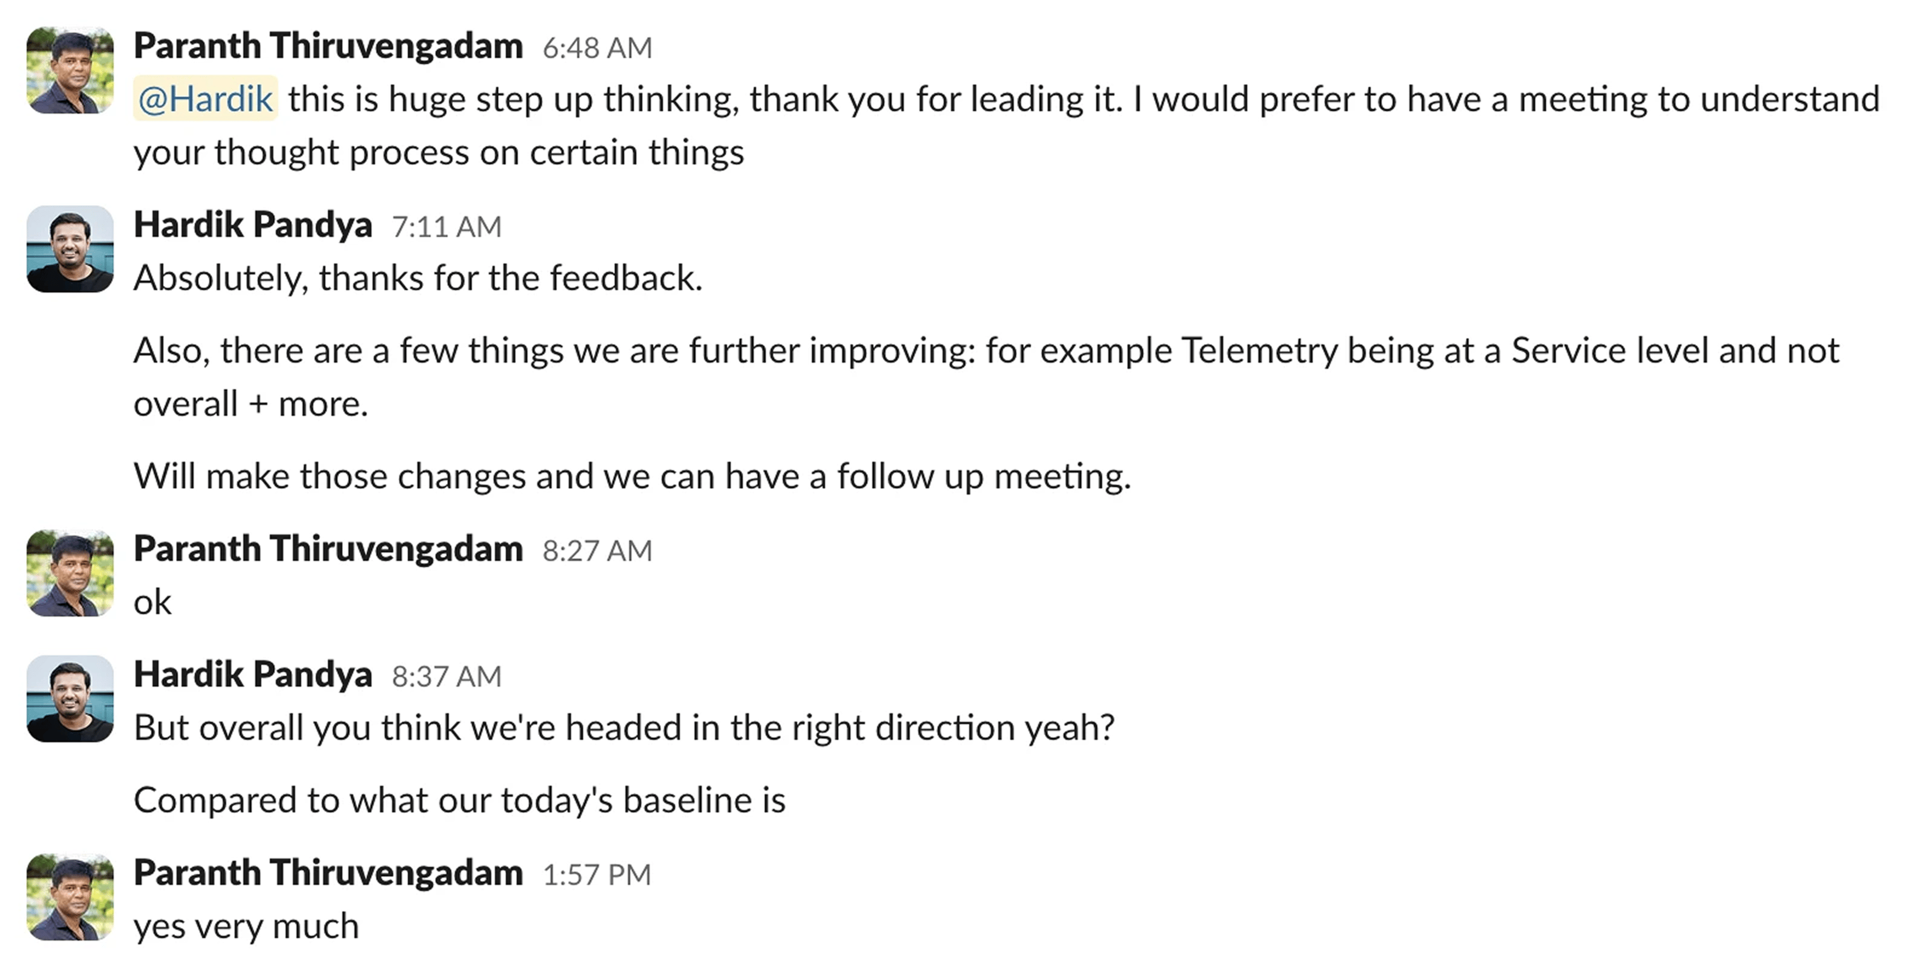Image resolution: width=1914 pixels, height=972 pixels.
Task: Click the 6:48 AM timestamp
Action: pyautogui.click(x=596, y=48)
